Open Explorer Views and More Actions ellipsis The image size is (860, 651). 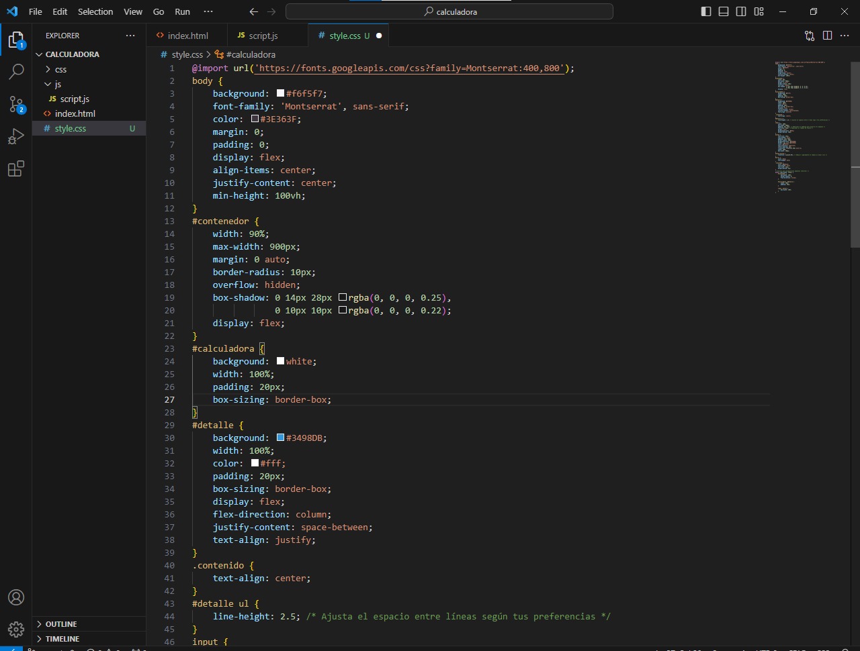[x=130, y=36]
